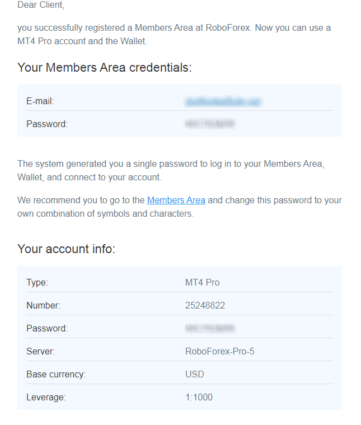This screenshot has height=425, width=361.
Task: Click the Type label in account info
Action: pos(37,282)
